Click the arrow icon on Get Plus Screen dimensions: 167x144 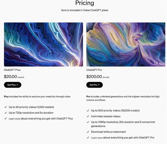17,85
